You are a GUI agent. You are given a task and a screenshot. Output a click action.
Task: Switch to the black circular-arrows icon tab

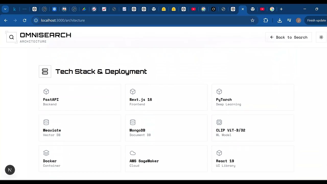coord(213,9)
